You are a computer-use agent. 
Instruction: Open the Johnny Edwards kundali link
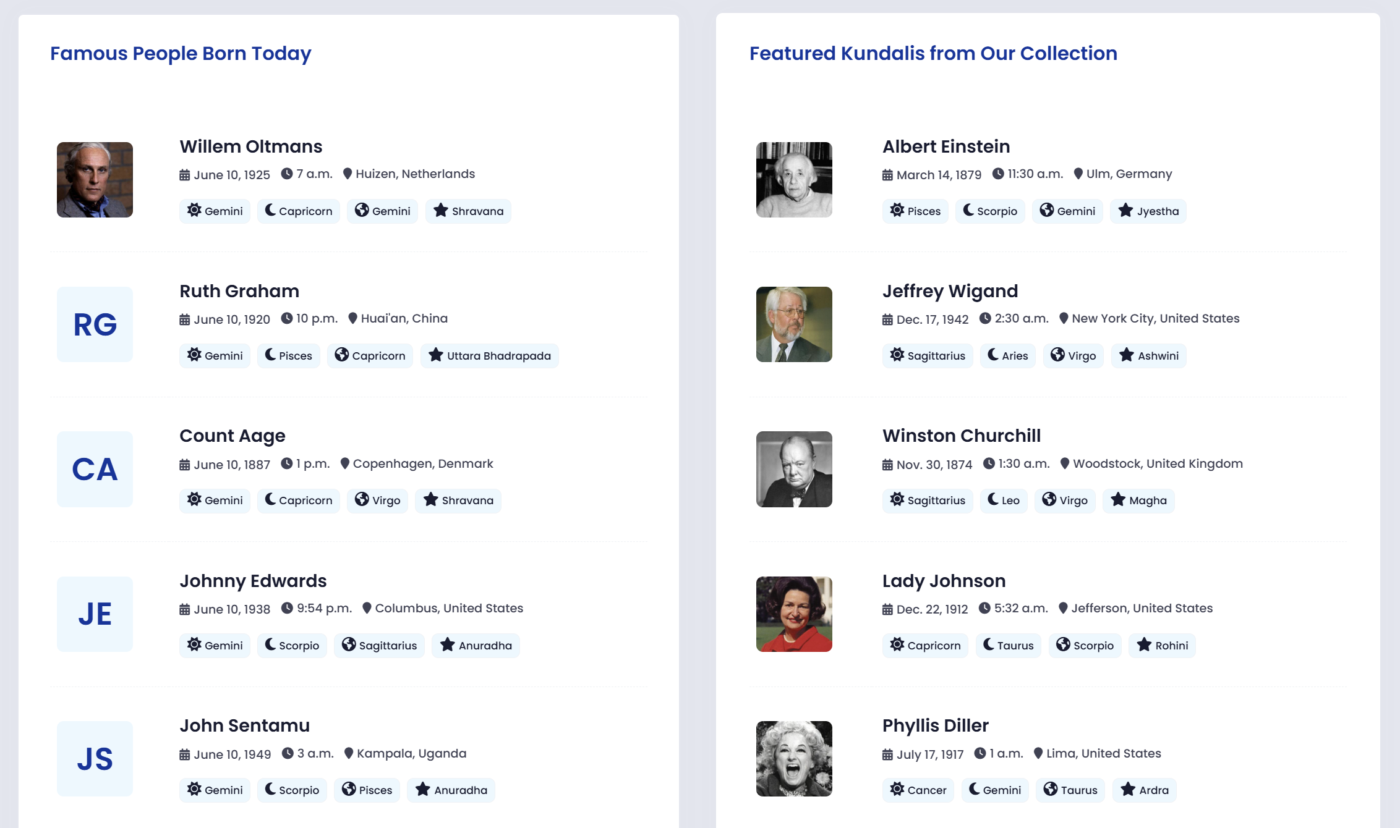pos(253,581)
